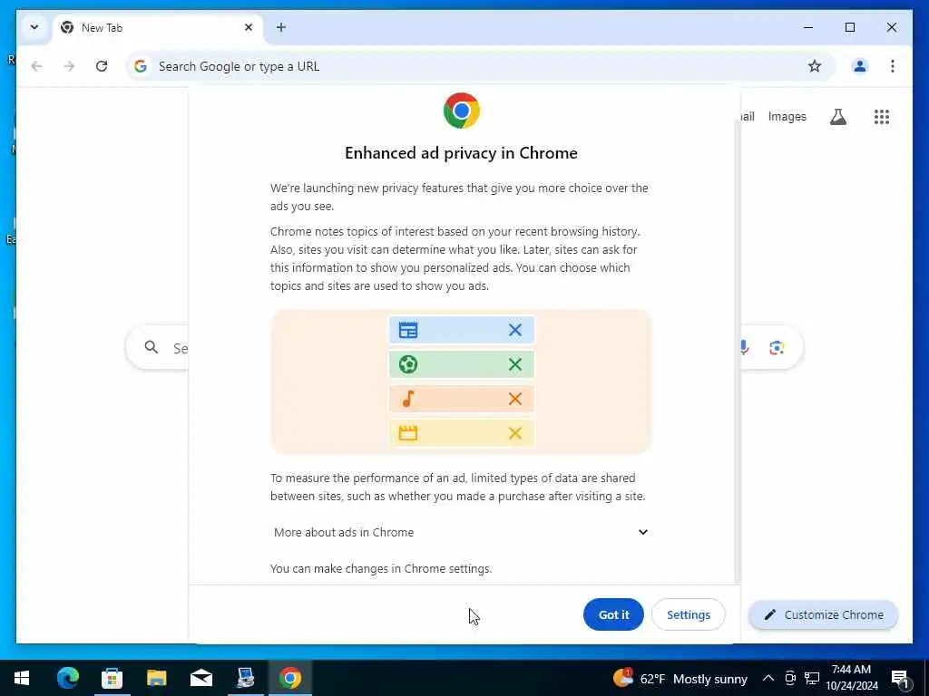Click the green soccer topic close X
The width and height of the screenshot is (929, 696).
tap(515, 364)
